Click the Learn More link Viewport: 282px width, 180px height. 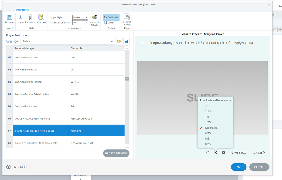(x=18, y=167)
